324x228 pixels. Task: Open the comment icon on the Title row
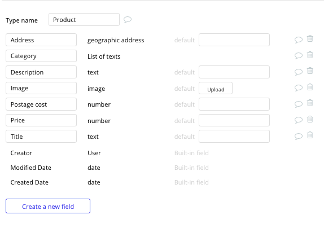click(299, 137)
